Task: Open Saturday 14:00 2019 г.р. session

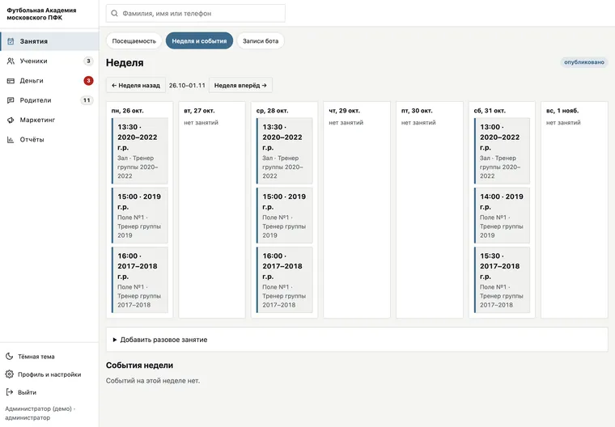Action: tap(502, 215)
